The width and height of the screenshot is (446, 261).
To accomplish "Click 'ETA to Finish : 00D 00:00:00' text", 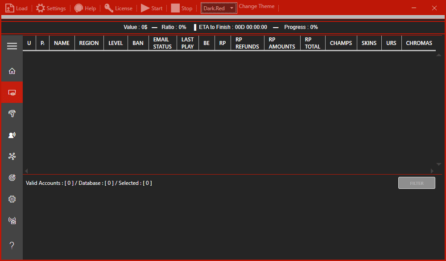I will pos(233,27).
